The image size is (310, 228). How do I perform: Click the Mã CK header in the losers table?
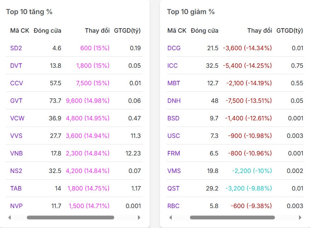tap(176, 30)
